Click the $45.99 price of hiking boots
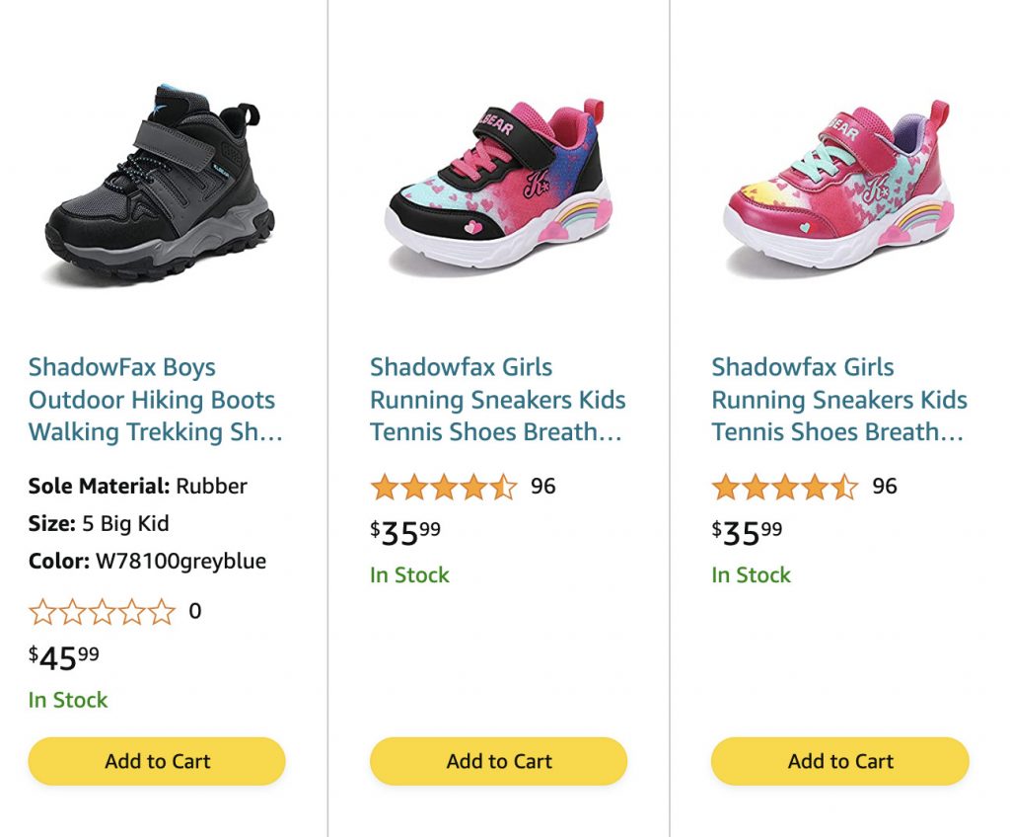Image resolution: width=1010 pixels, height=837 pixels. point(64,656)
